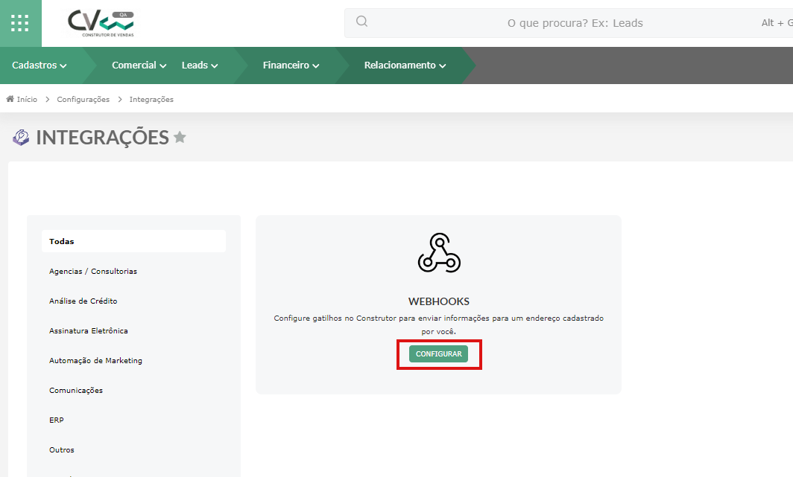Click the Webhooks description text
Screen dimensions: 793x477
pyautogui.click(x=438, y=324)
